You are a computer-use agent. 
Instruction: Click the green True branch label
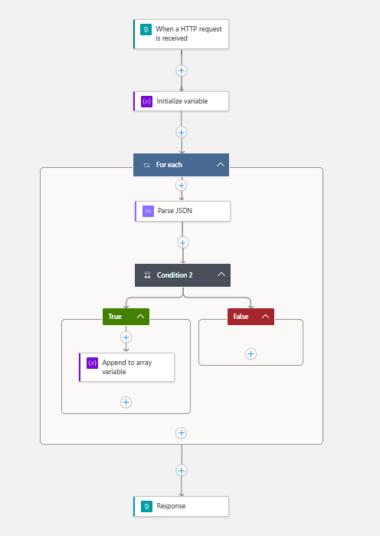tap(115, 317)
